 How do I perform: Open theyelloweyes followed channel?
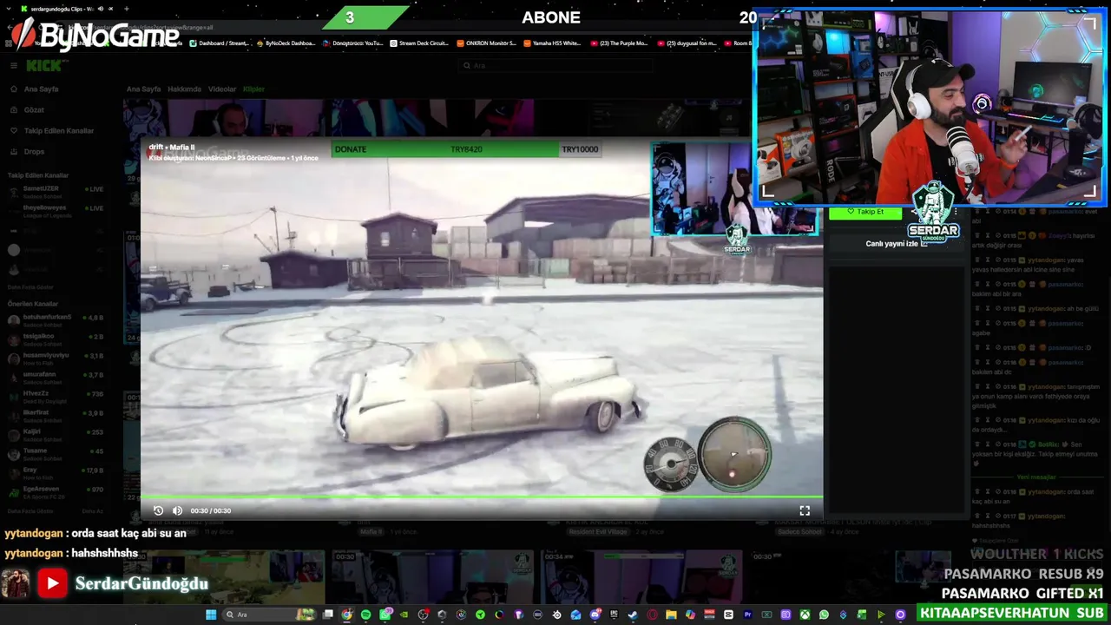(56, 210)
